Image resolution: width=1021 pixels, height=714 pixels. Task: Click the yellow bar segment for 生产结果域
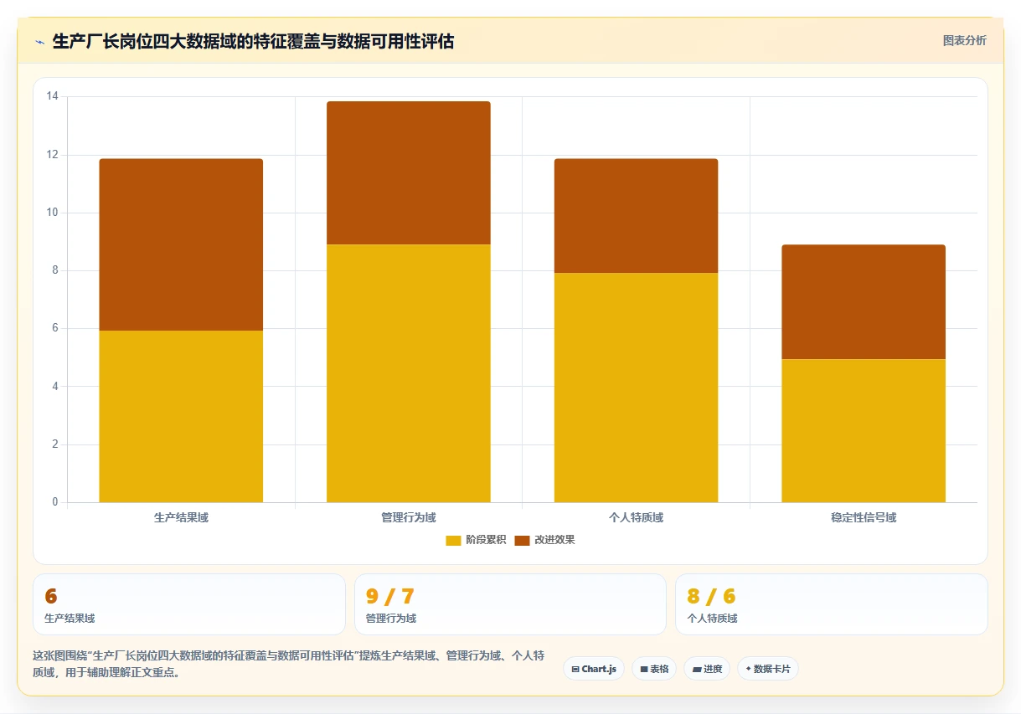[x=181, y=416]
